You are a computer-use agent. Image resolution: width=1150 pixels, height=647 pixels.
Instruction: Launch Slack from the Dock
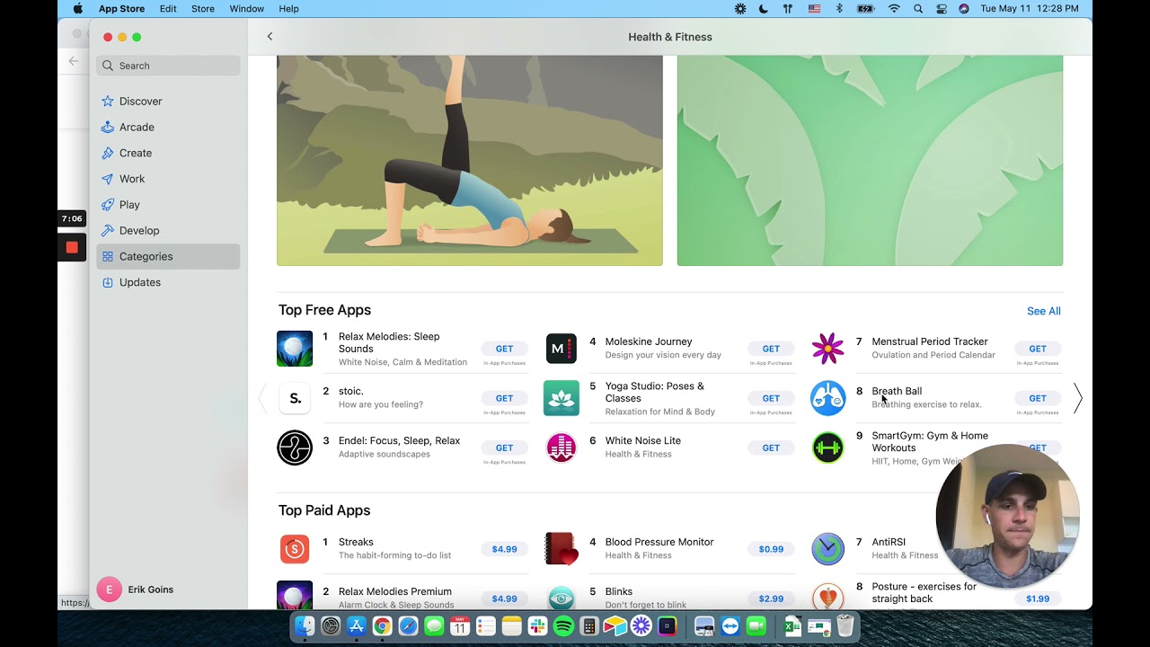(x=537, y=626)
